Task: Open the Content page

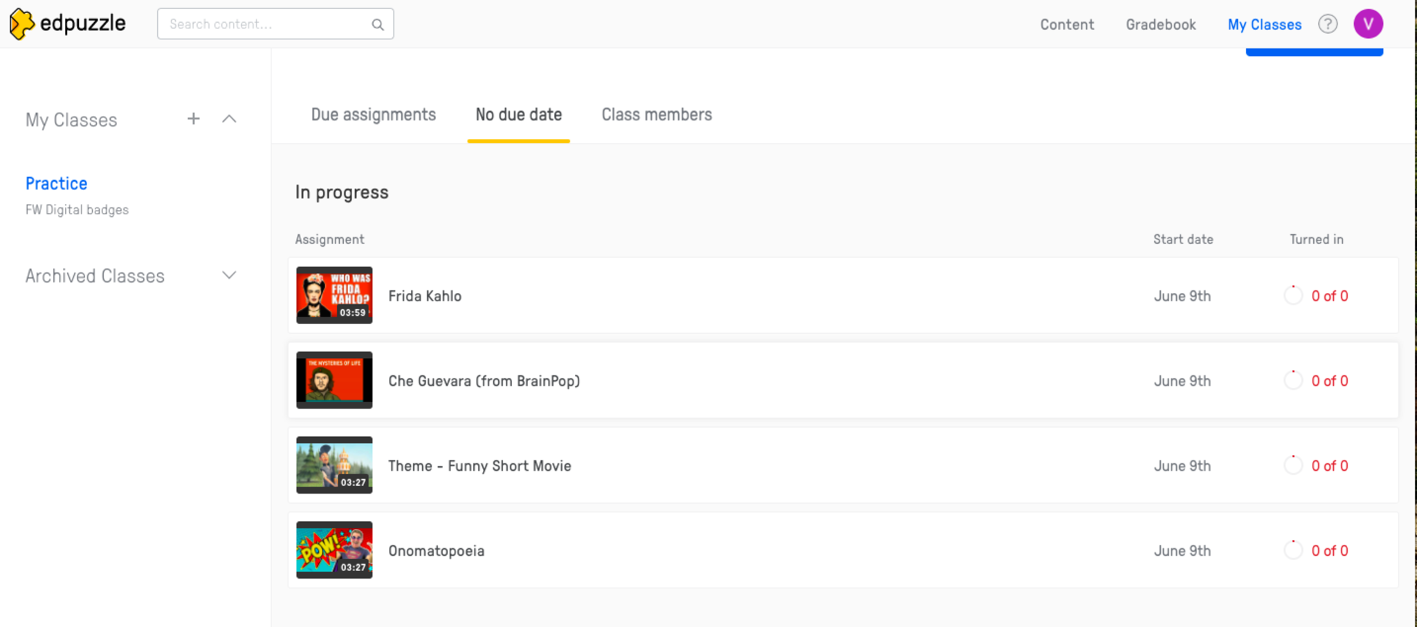Action: click(1067, 25)
